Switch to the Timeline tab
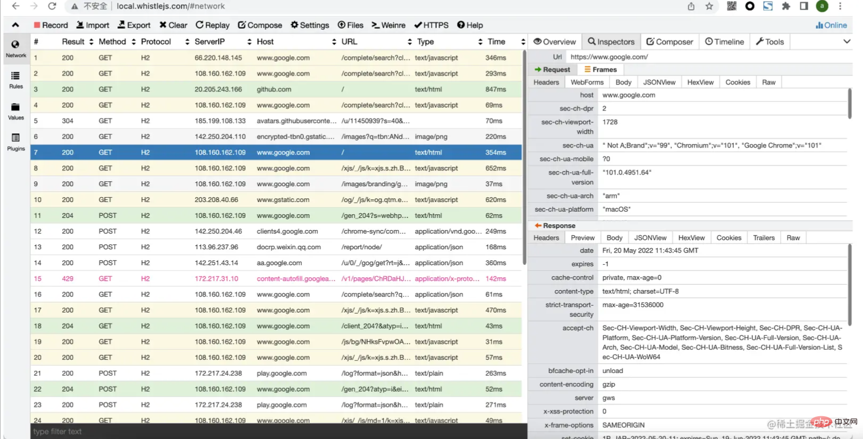 724,41
